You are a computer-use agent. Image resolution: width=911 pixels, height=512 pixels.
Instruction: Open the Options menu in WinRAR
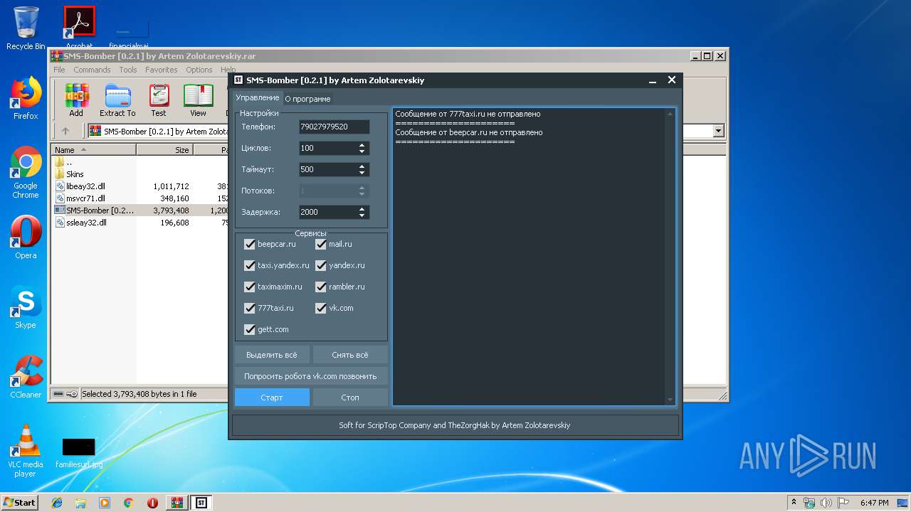coord(199,70)
